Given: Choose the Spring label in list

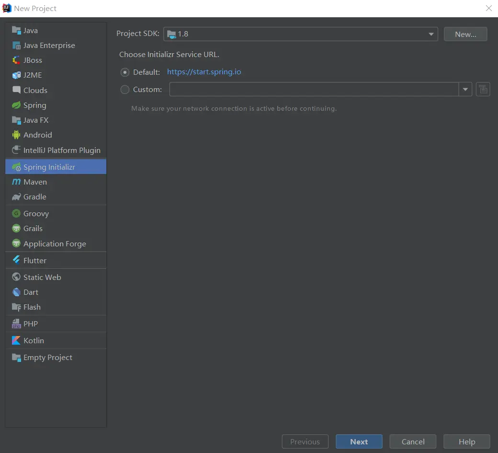Looking at the screenshot, I should click(x=35, y=105).
